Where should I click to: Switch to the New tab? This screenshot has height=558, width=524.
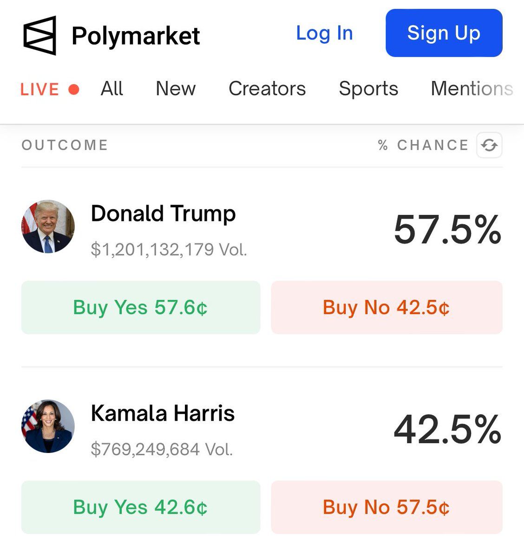coord(176,88)
